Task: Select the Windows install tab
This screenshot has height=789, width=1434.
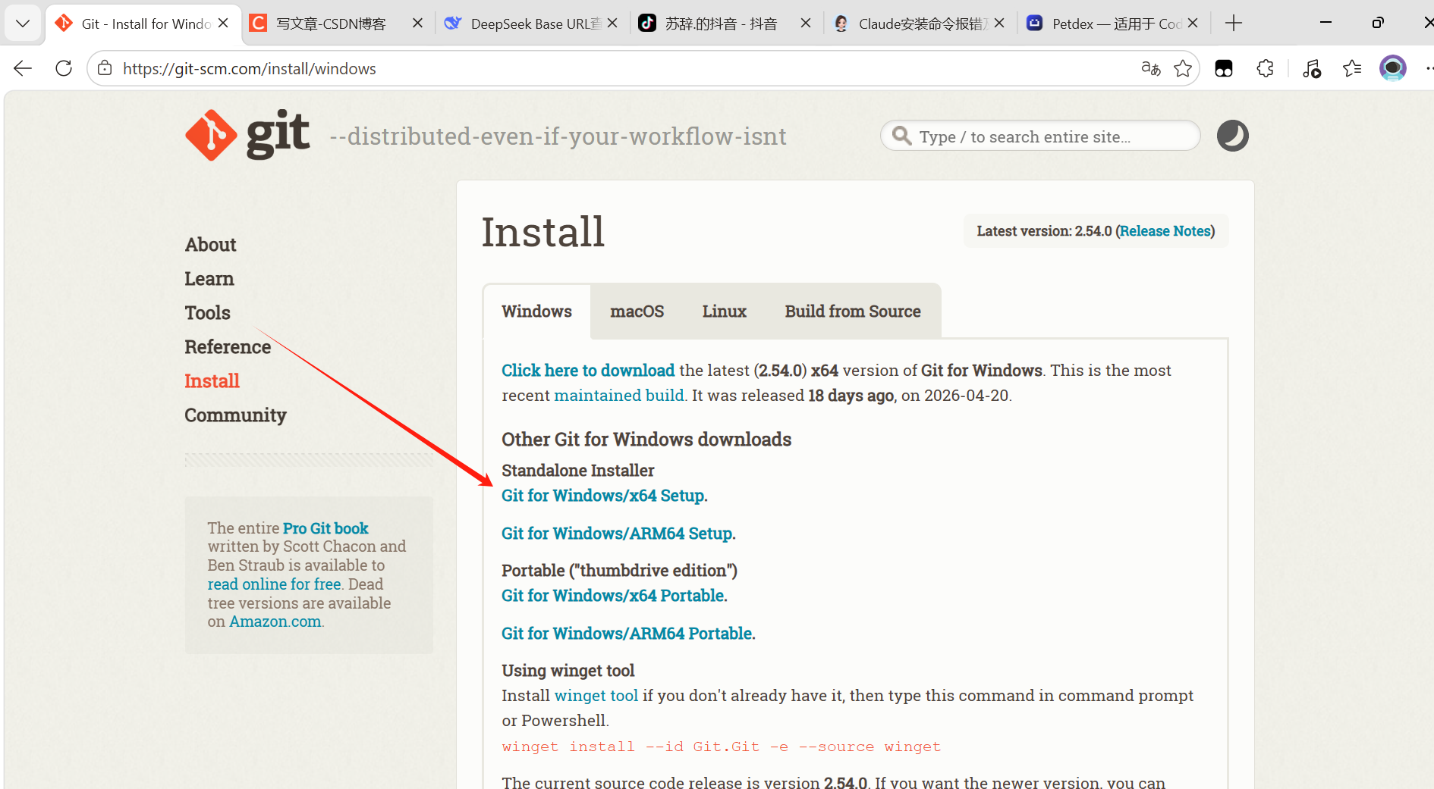Action: [x=537, y=312]
